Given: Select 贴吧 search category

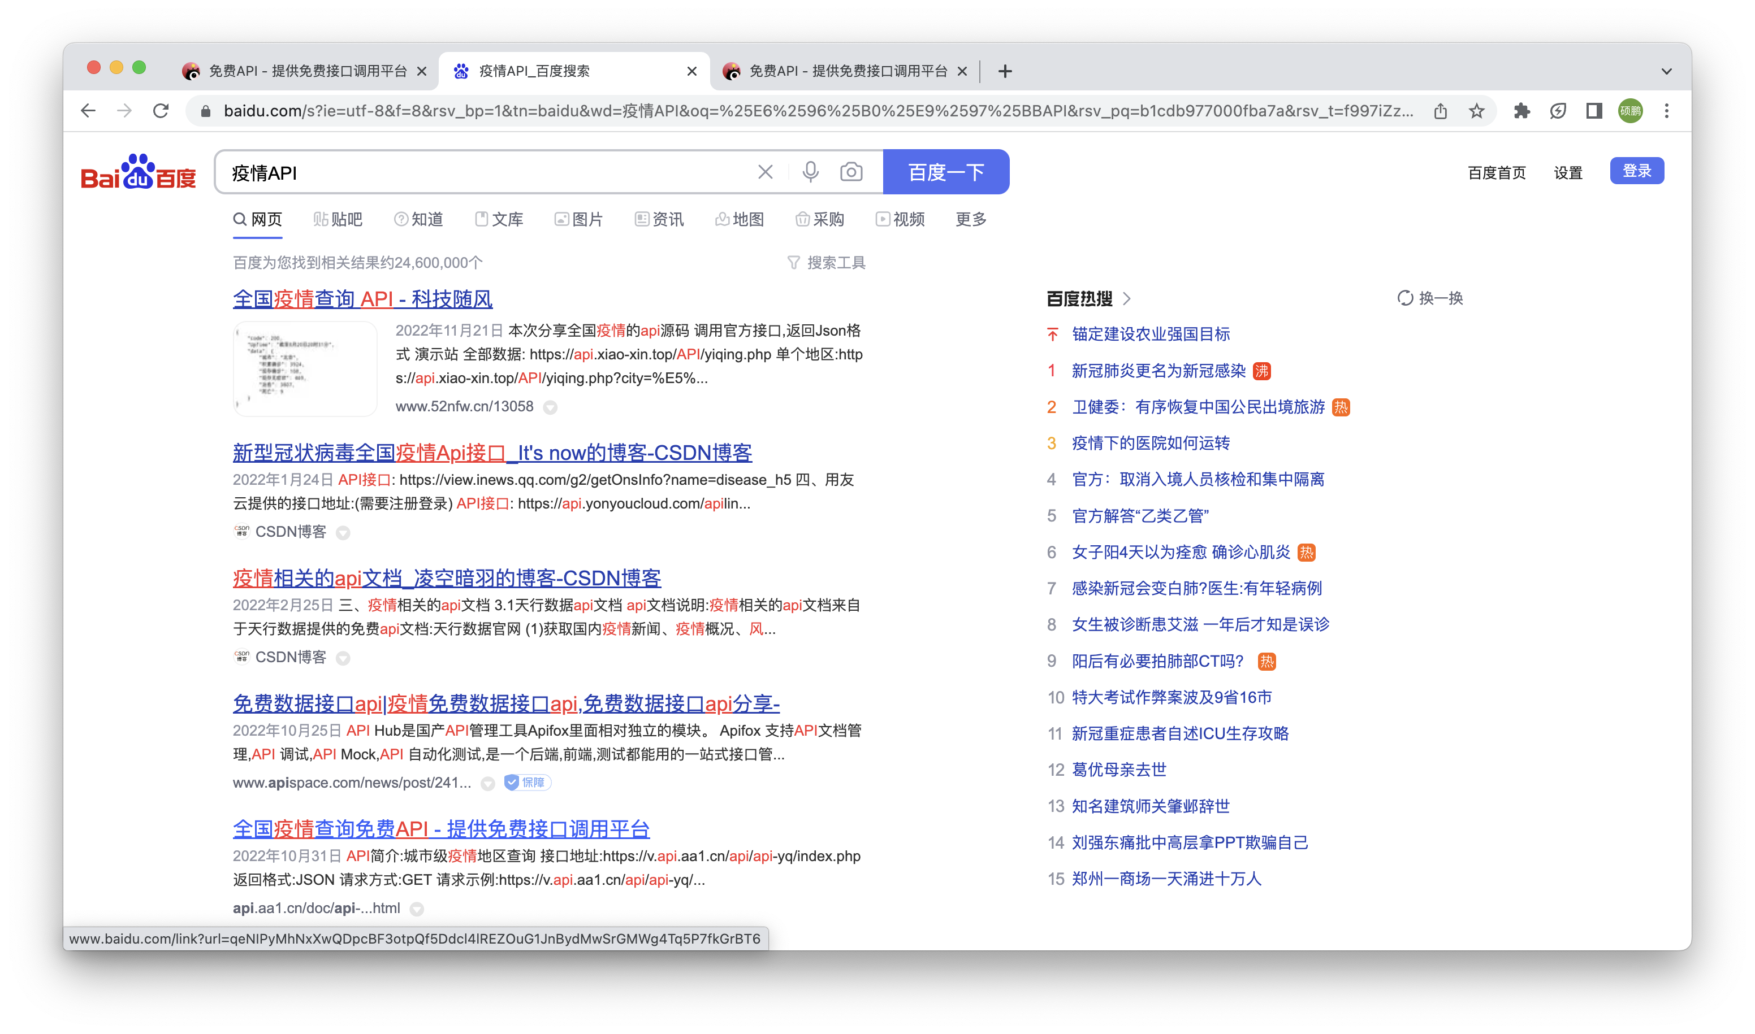Looking at the screenshot, I should tap(338, 219).
